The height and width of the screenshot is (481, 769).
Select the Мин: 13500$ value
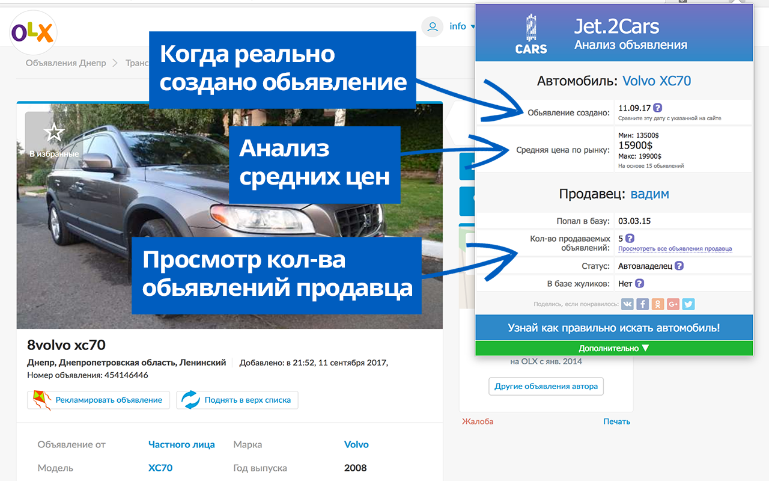coord(639,135)
